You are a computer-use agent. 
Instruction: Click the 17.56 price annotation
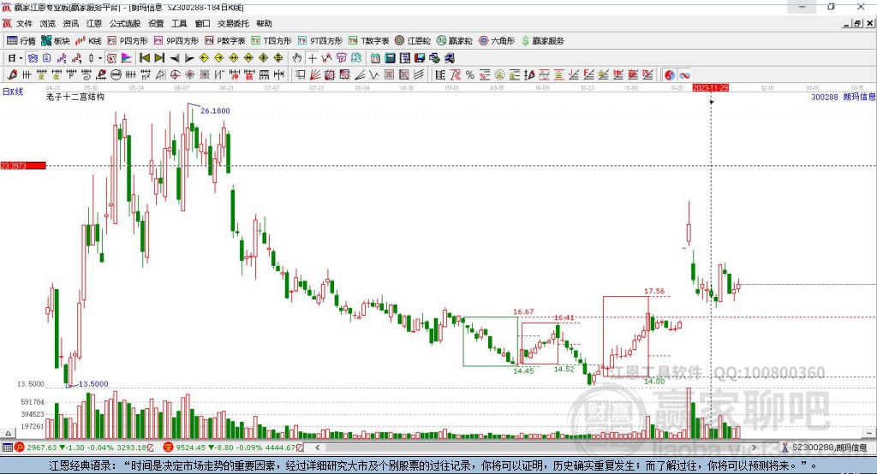pos(654,291)
